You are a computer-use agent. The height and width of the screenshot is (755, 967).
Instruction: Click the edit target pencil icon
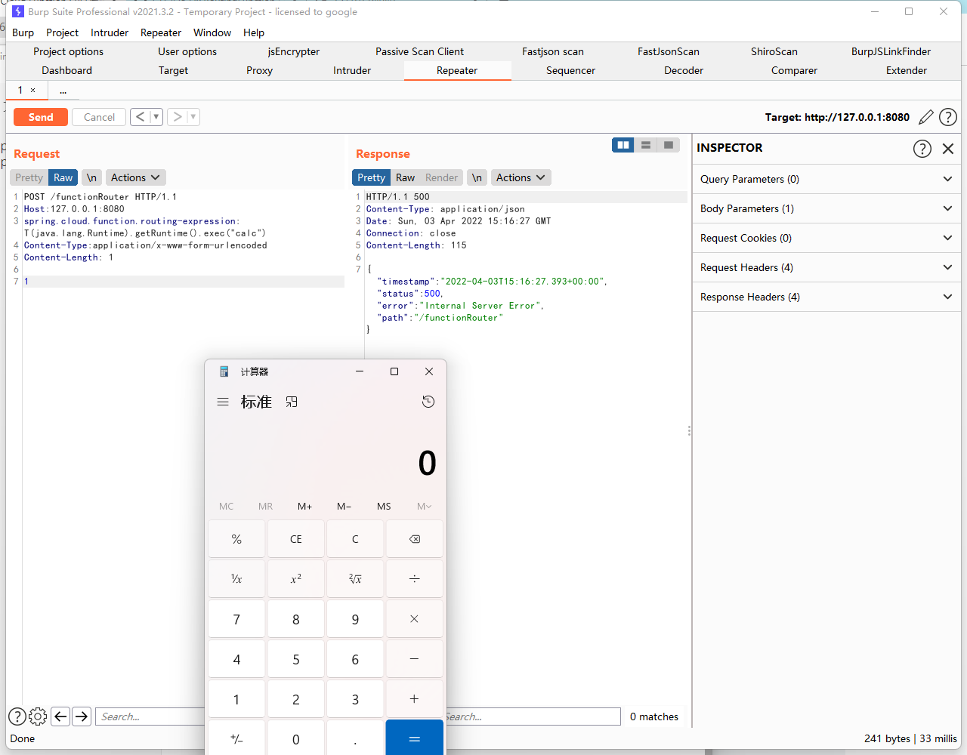tap(925, 117)
